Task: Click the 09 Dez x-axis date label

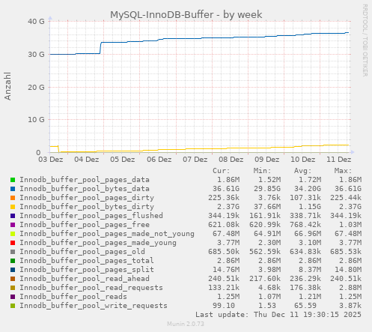Action: 267,160
